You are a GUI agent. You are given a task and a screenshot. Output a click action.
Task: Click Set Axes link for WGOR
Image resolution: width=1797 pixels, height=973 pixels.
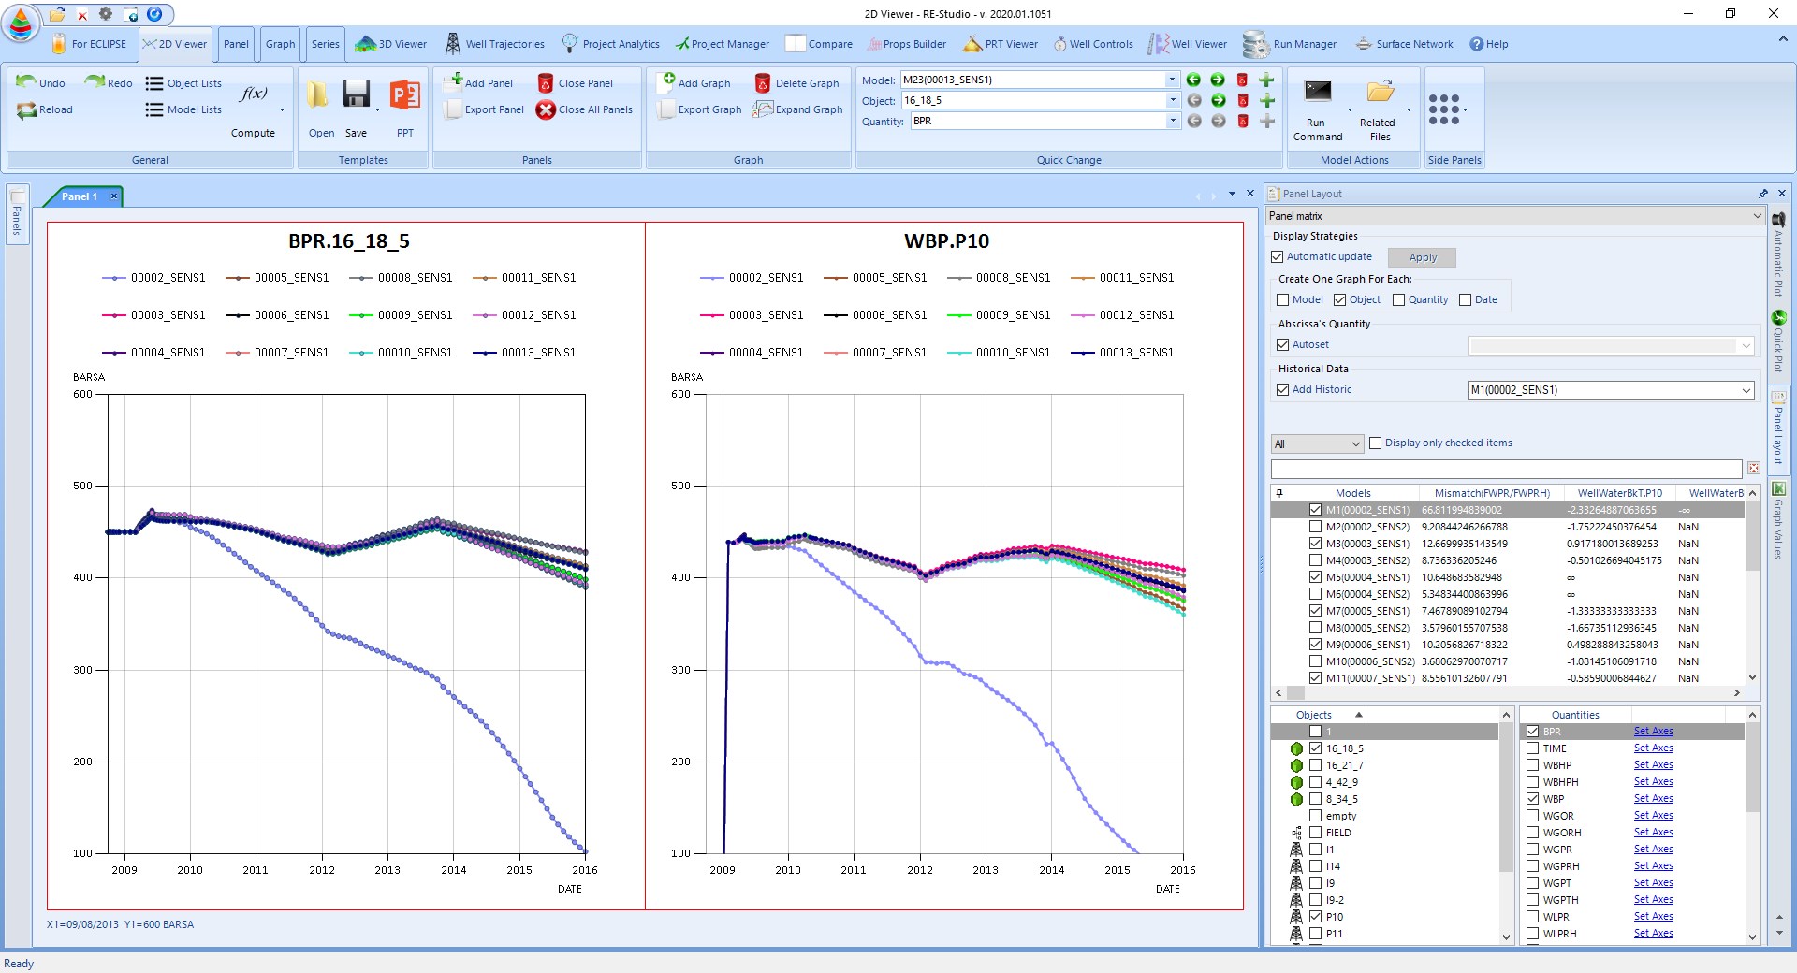[x=1653, y=816]
